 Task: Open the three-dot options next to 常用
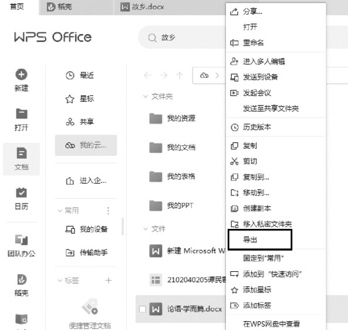click(109, 211)
